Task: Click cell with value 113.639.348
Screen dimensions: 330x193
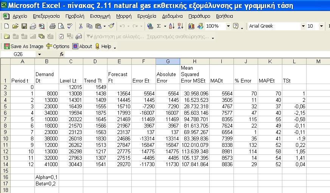Action: coord(195,151)
